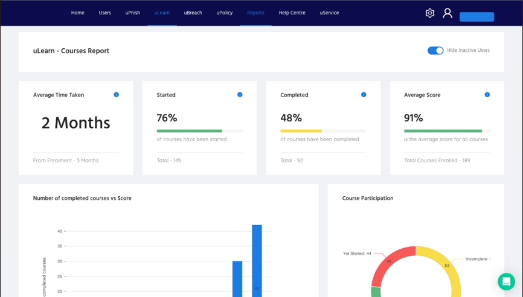This screenshot has height=297, width=523.
Task: Open the uLearn menu
Action: pos(162,13)
